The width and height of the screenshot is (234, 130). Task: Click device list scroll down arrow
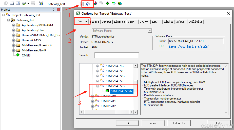click(x=135, y=112)
